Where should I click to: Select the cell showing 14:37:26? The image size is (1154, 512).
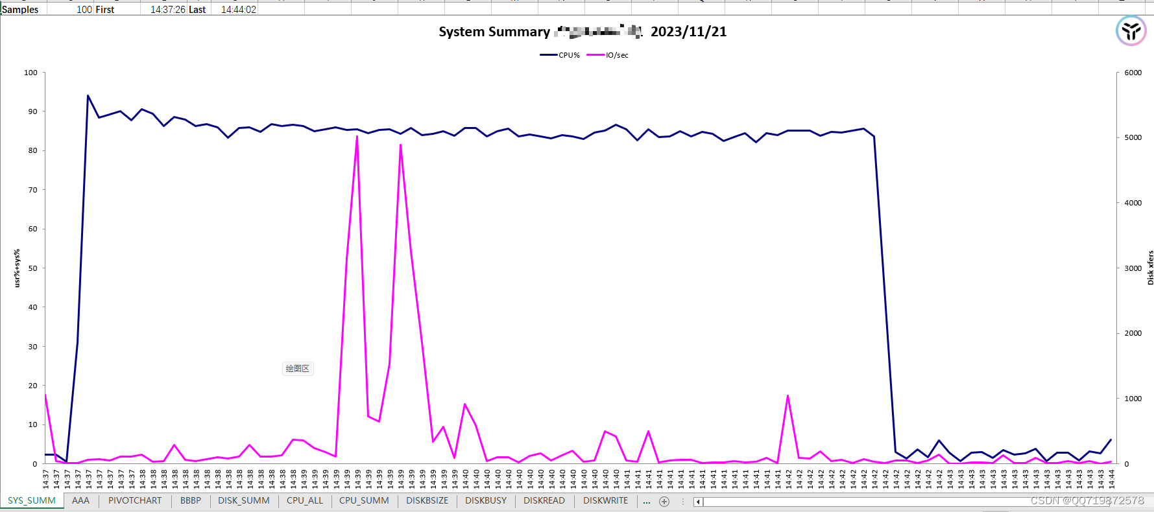tap(164, 10)
